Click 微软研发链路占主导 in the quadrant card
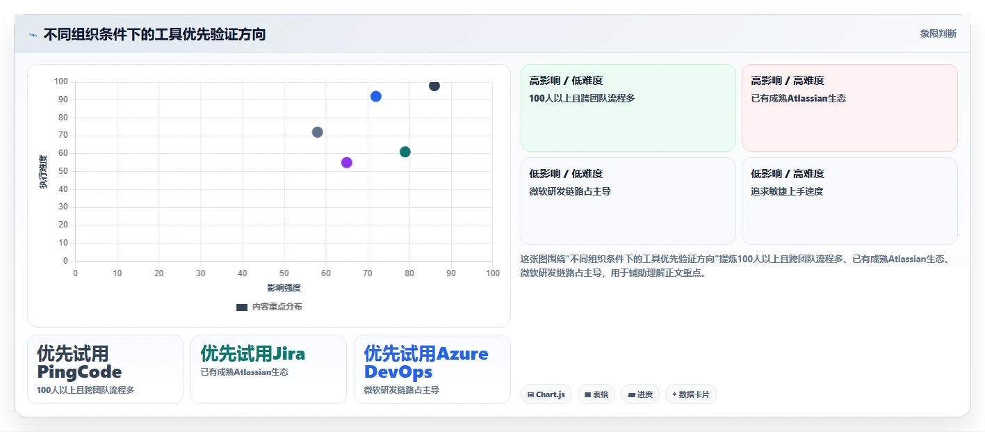985x432 pixels. pos(570,191)
